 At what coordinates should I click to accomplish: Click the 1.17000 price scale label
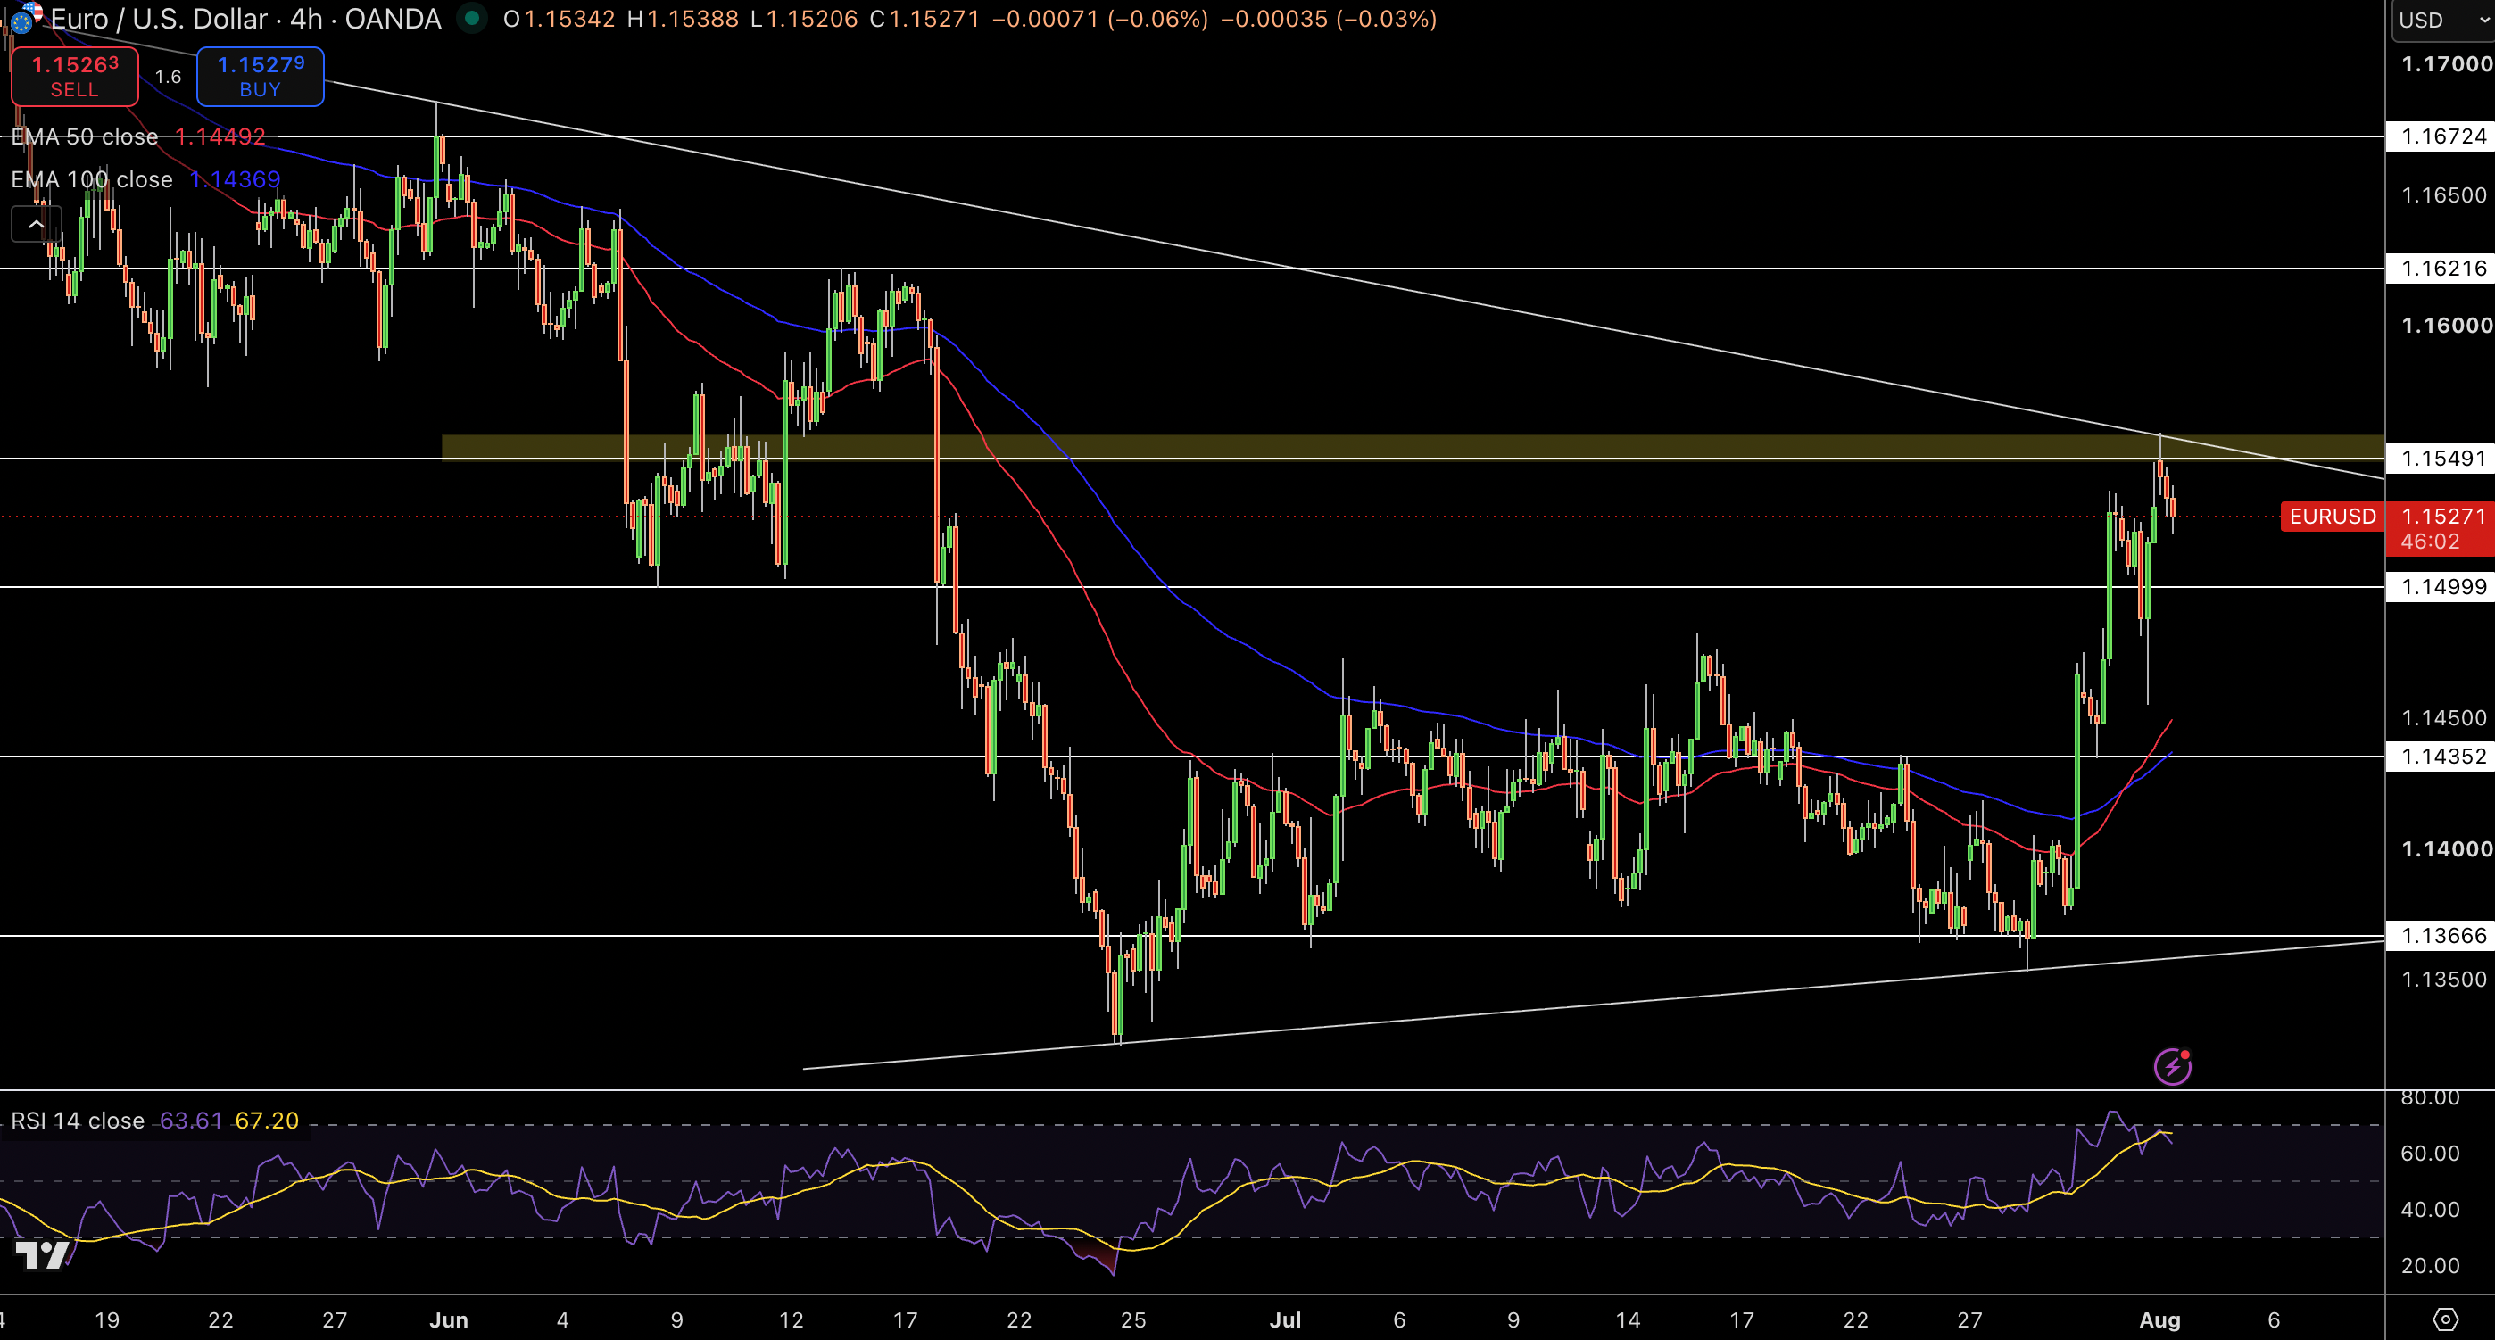click(x=2447, y=64)
